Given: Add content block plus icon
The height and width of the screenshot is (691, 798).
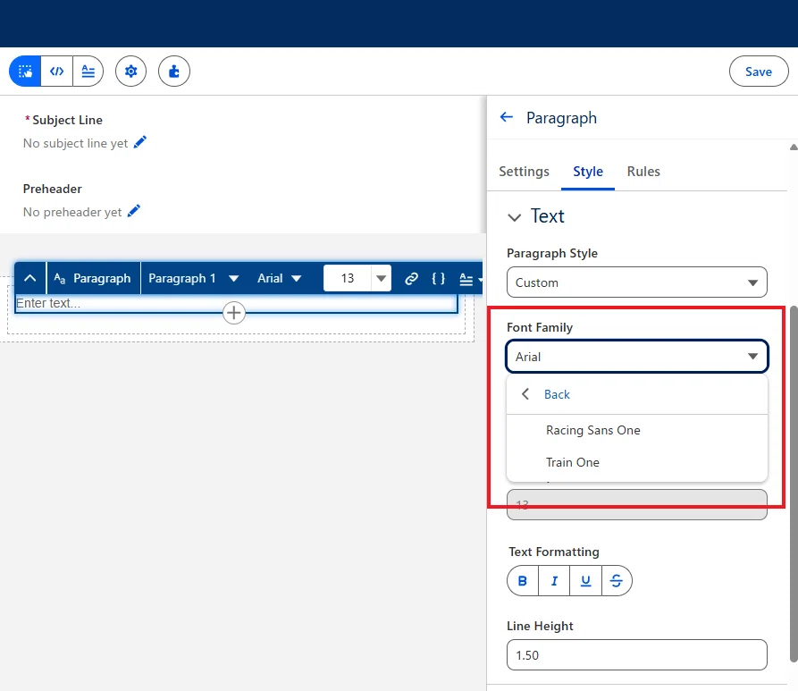Looking at the screenshot, I should 234,313.
